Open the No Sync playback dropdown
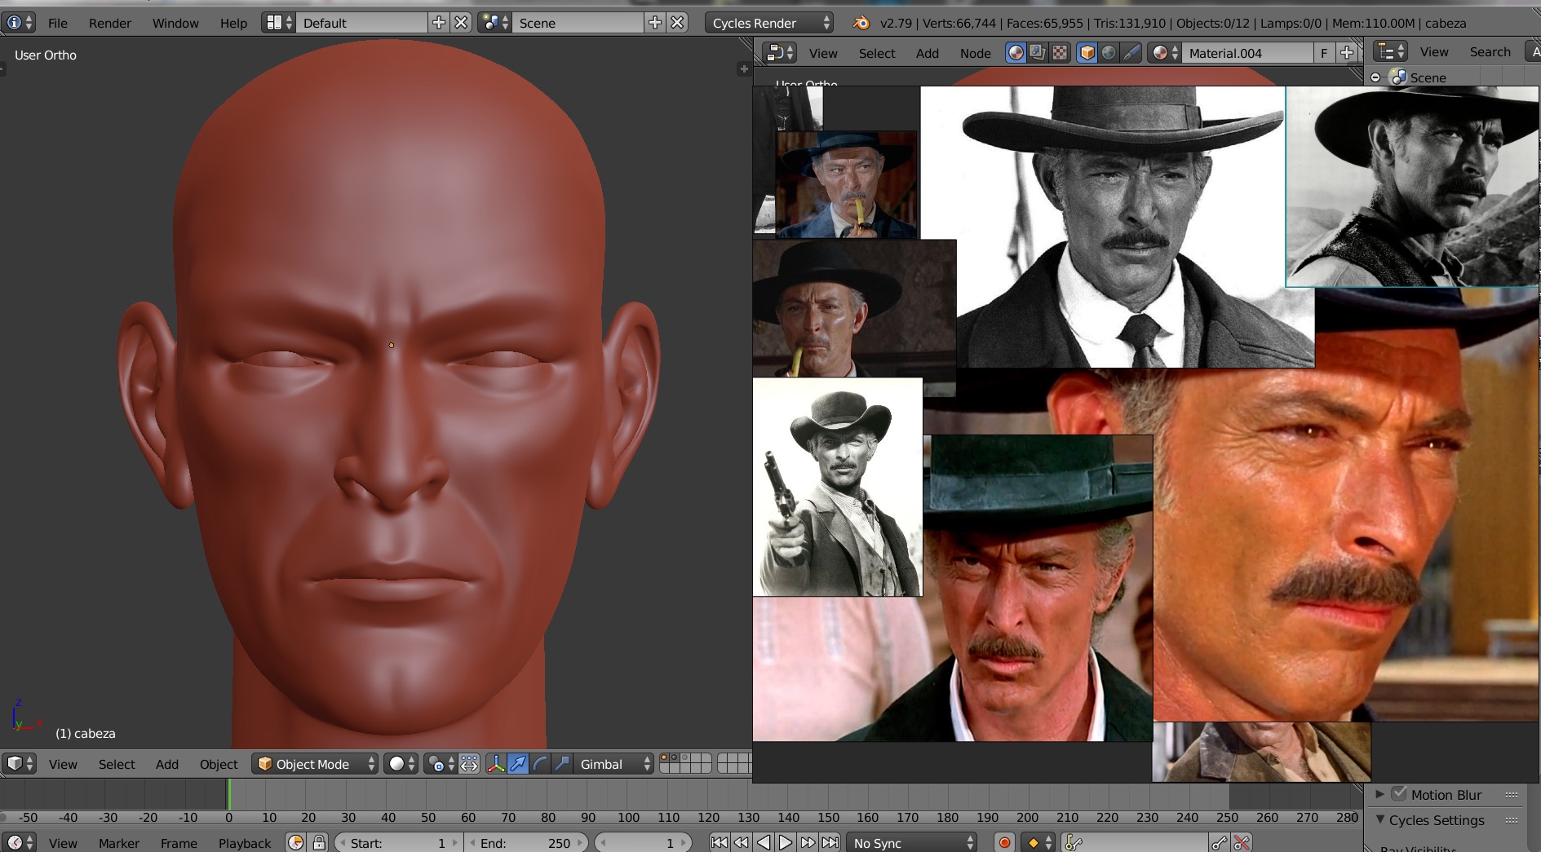 point(911,843)
